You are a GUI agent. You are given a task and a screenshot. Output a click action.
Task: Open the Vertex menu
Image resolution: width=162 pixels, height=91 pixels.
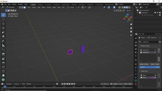click(x=49, y=7)
